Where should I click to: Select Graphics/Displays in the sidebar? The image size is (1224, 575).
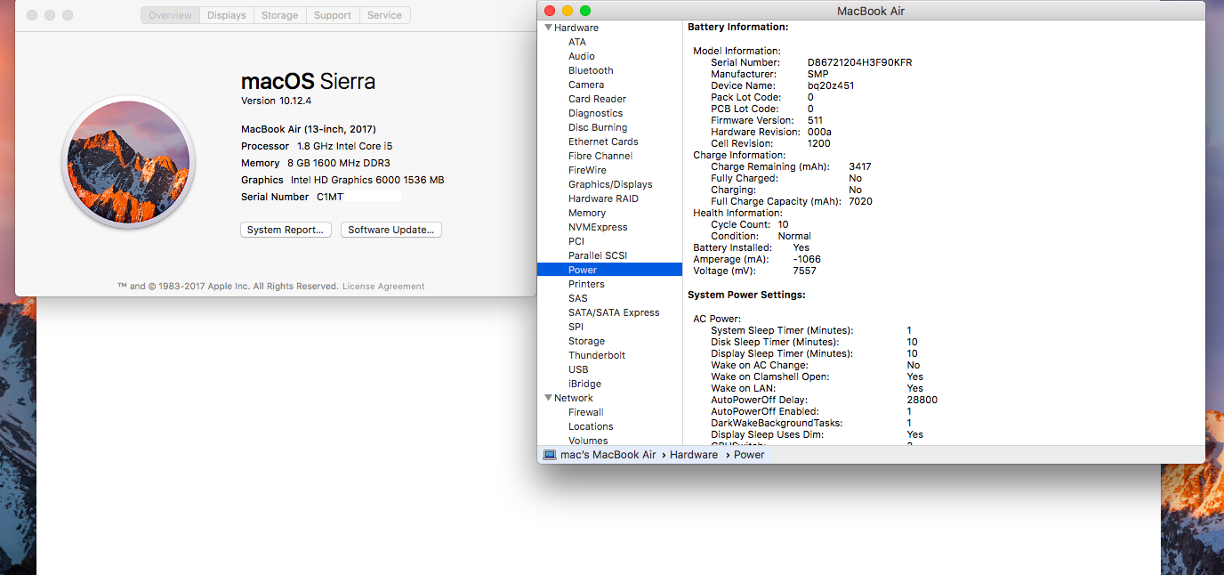[610, 184]
